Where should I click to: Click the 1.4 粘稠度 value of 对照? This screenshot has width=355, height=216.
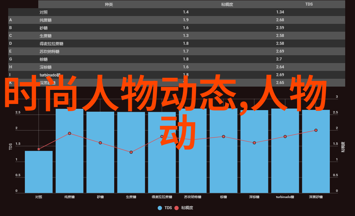(x=186, y=12)
